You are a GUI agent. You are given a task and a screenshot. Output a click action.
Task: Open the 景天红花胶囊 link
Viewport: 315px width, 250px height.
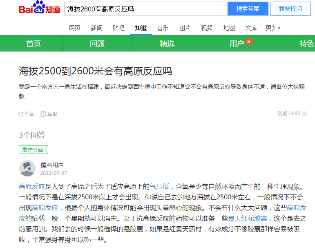pyautogui.click(x=247, y=219)
